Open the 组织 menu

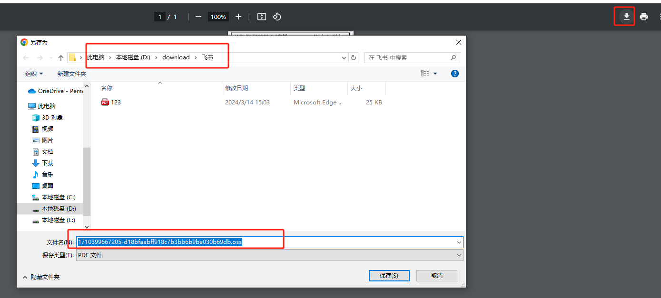point(34,74)
